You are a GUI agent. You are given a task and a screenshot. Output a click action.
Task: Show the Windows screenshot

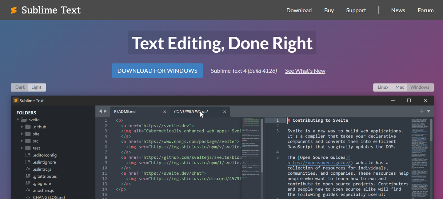click(420, 87)
